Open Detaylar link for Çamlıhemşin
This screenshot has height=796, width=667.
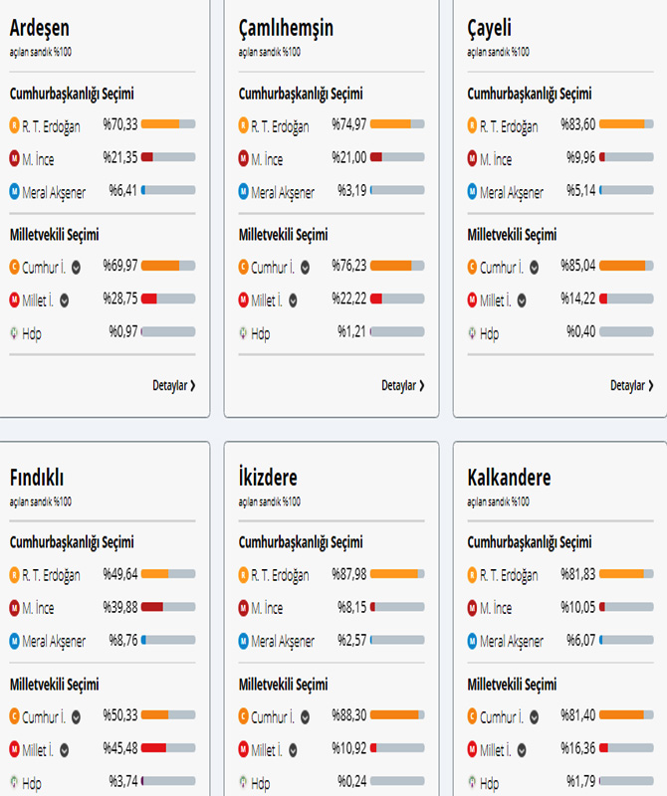click(402, 385)
